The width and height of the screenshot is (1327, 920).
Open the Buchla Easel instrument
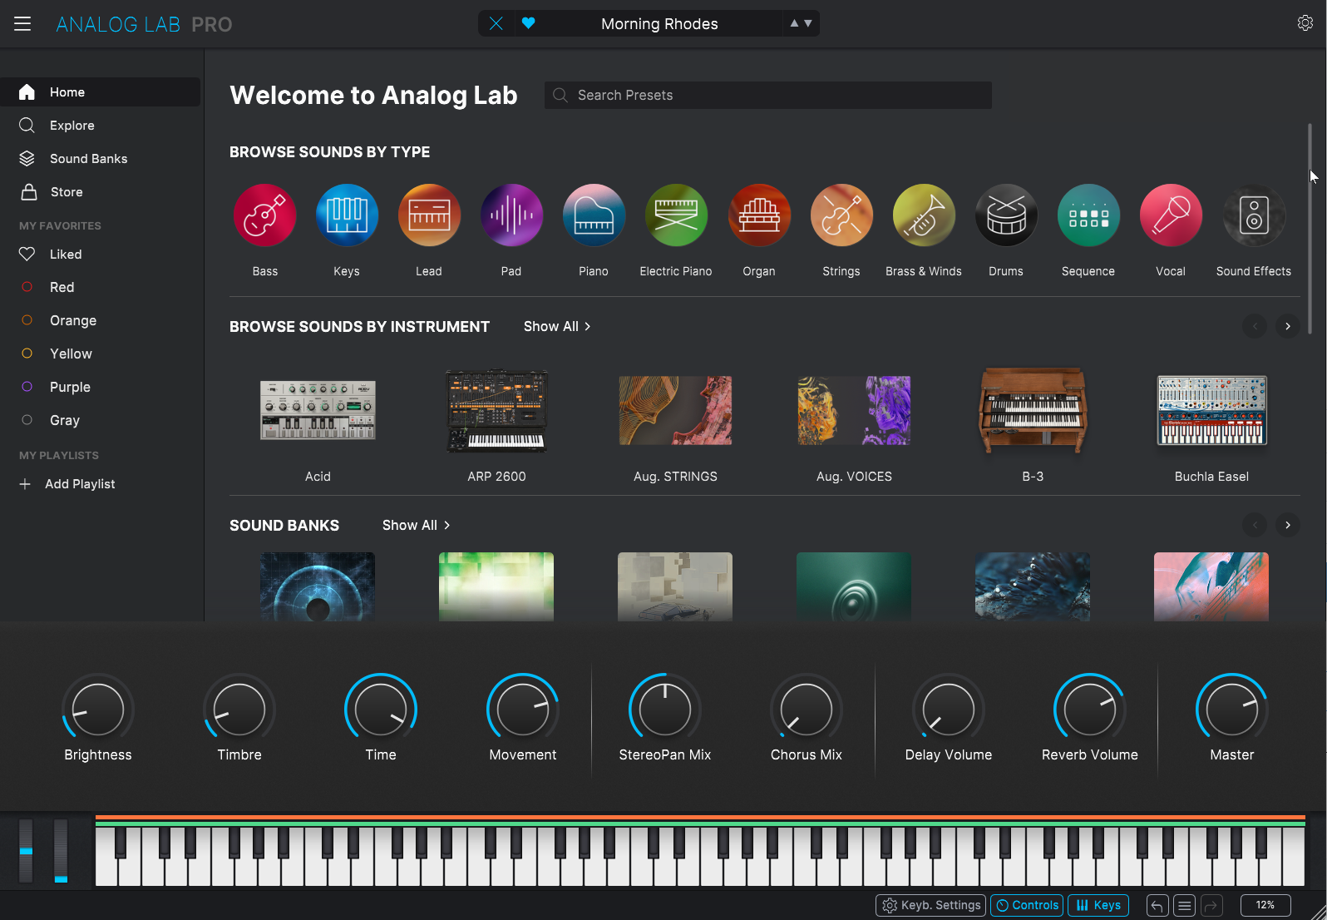[1211, 410]
